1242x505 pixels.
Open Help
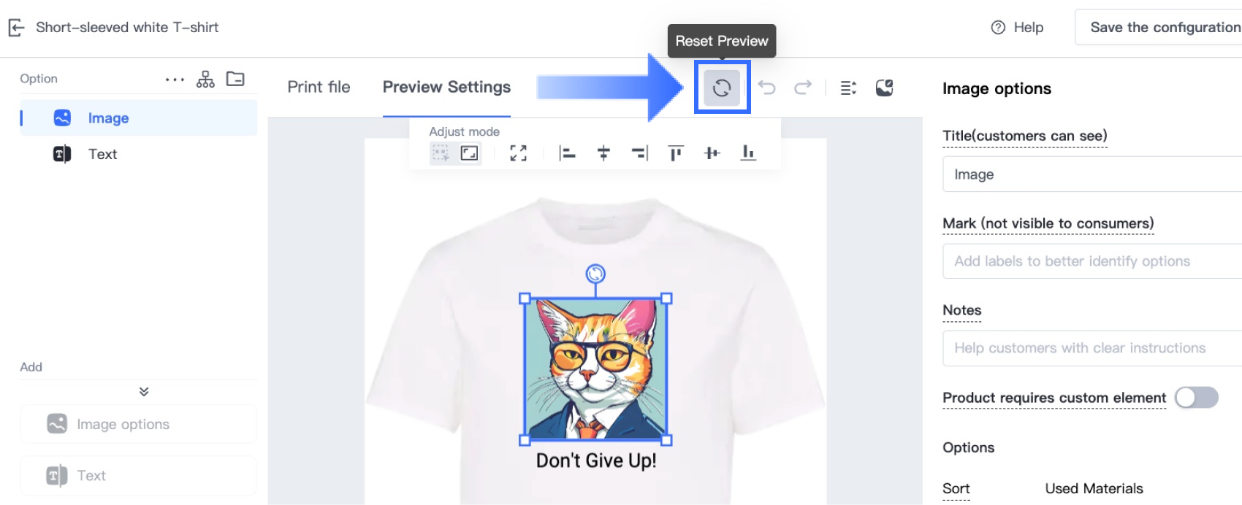(1017, 28)
